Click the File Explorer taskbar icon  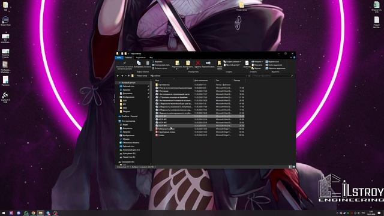tap(41, 213)
